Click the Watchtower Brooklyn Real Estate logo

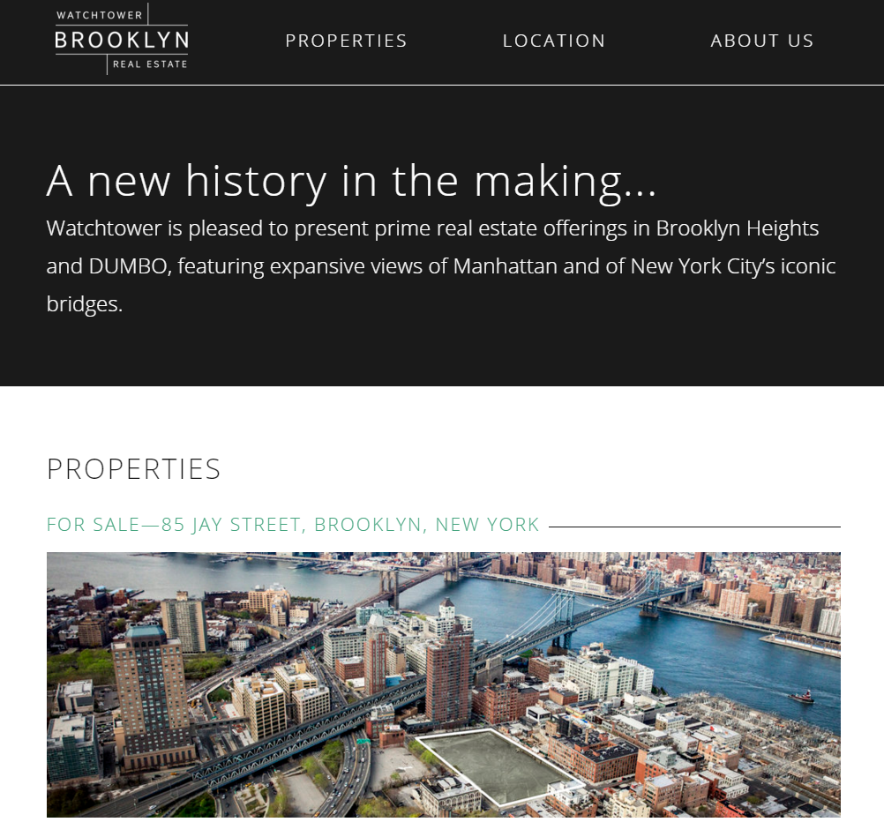coord(121,39)
